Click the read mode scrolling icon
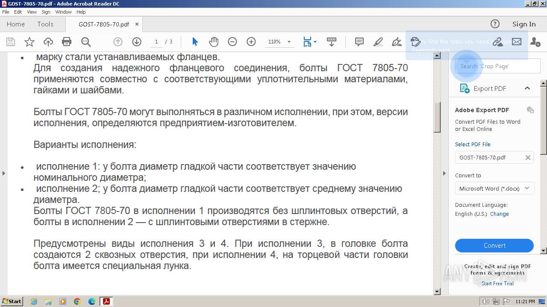This screenshot has width=547, height=307. [x=332, y=42]
